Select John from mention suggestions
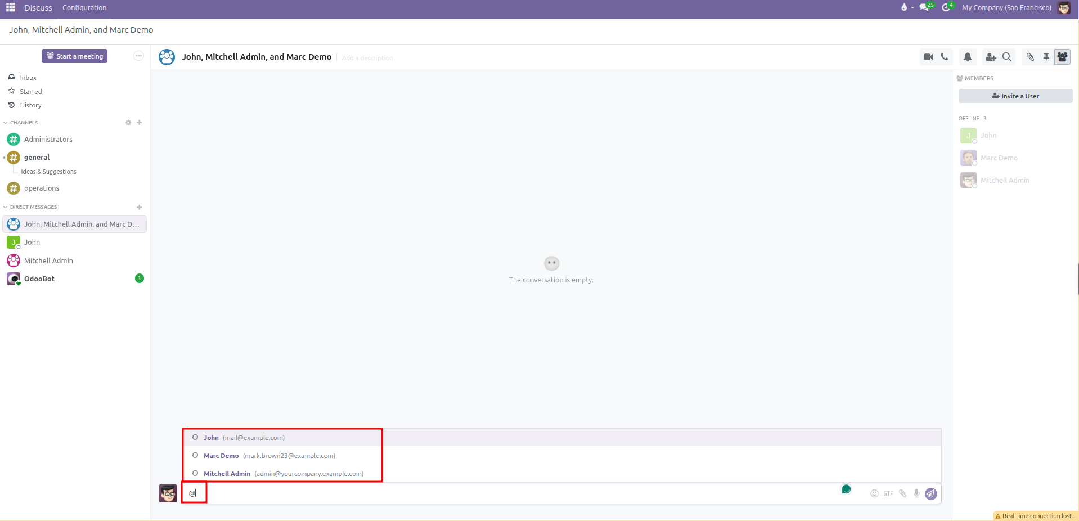This screenshot has width=1079, height=521. click(x=561, y=438)
